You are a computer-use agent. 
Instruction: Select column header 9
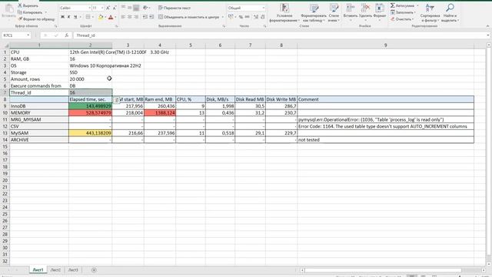coord(386,45)
